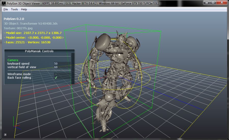The image size is (229, 140).
Task: Toggle the Back face culling checkmark
Action: point(56,77)
